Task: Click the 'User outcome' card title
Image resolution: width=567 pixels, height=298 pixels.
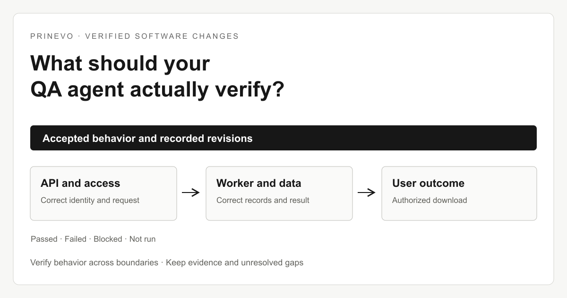Action: [428, 183]
